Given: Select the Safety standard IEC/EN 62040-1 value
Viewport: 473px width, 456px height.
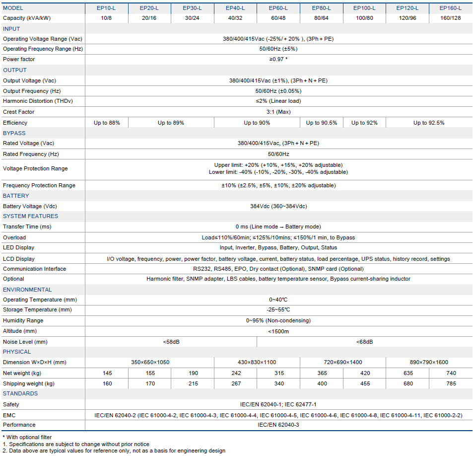Looking at the screenshot, I should (x=278, y=404).
